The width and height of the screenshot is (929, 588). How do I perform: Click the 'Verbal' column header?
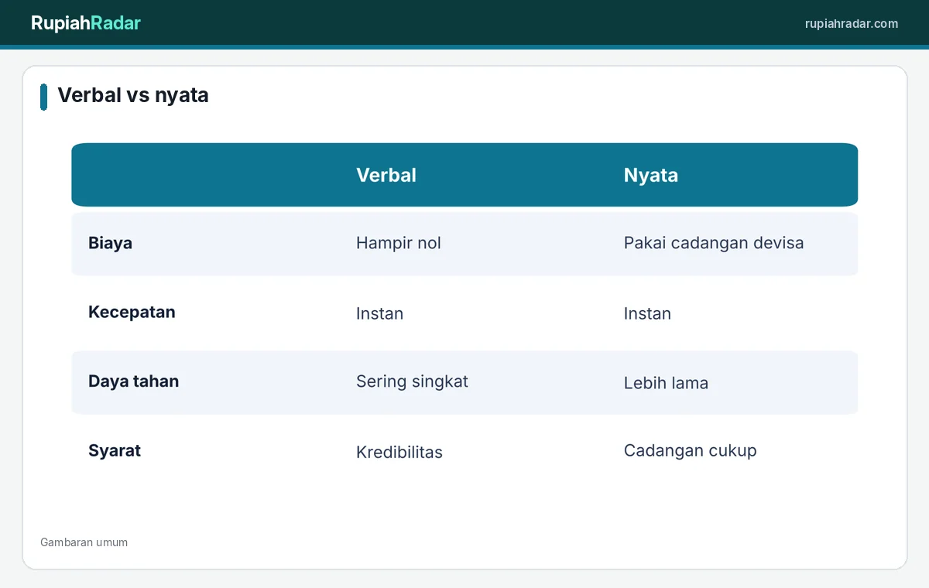386,175
